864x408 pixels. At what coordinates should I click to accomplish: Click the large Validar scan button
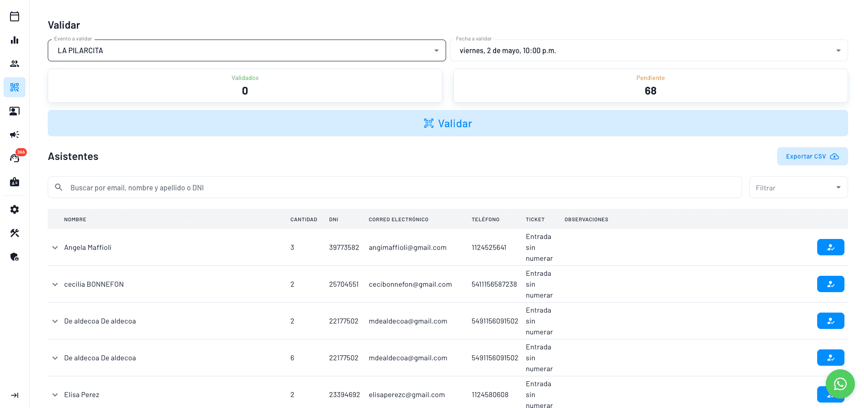(x=448, y=123)
